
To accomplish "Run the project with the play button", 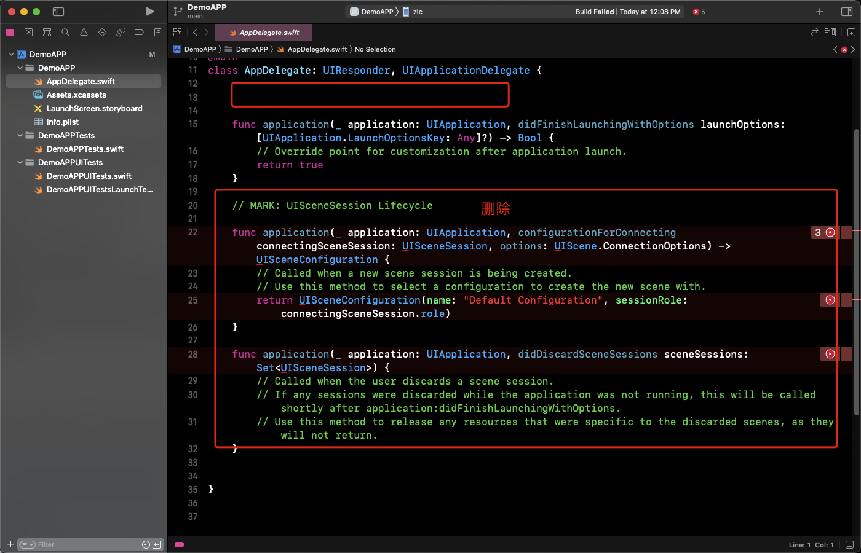I will 149,12.
